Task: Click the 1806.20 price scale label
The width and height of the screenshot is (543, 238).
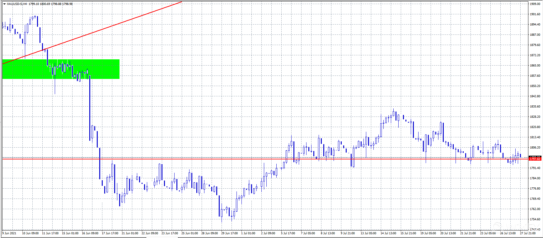Action: pos(535,148)
